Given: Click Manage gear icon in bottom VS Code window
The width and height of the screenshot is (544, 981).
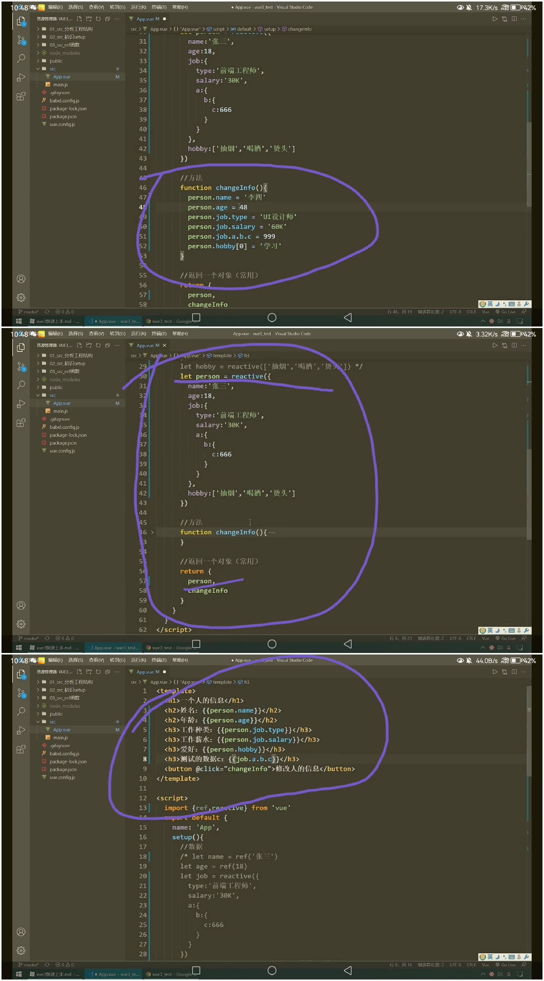Looking at the screenshot, I should pyautogui.click(x=21, y=950).
